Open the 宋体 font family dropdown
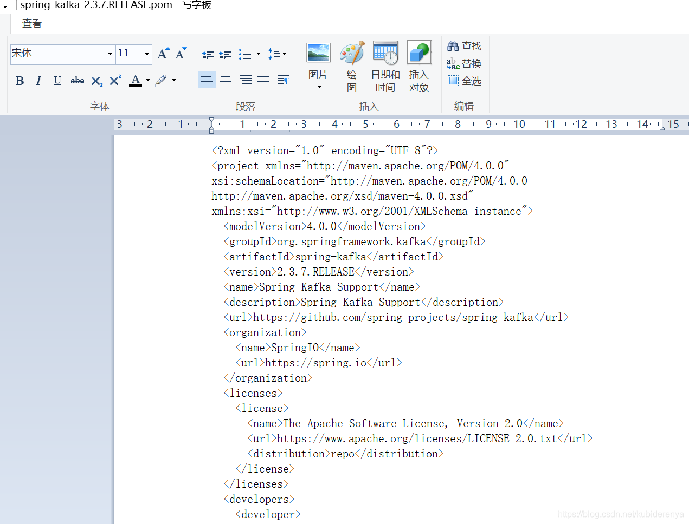Image resolution: width=689 pixels, height=524 pixels. click(110, 54)
